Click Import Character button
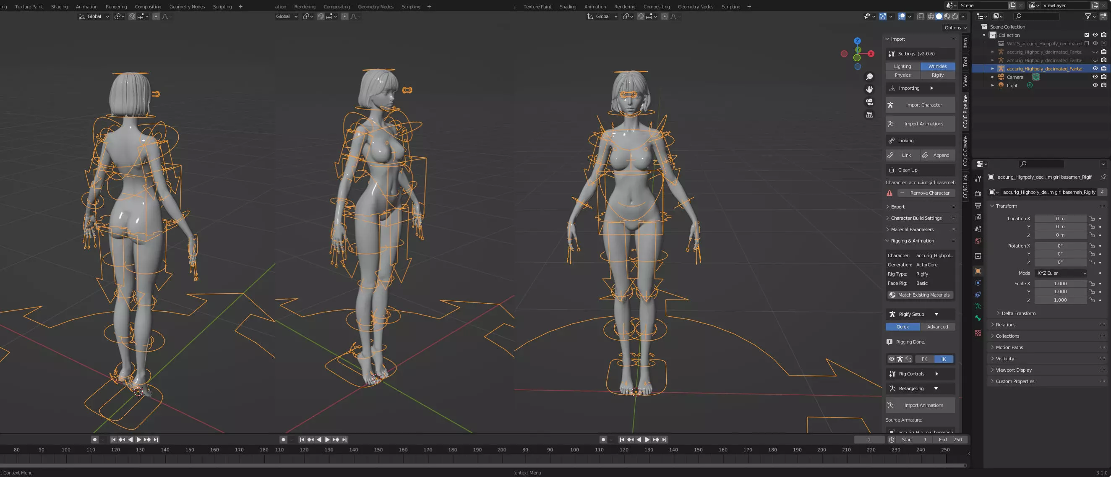Image resolution: width=1111 pixels, height=477 pixels. click(x=921, y=105)
